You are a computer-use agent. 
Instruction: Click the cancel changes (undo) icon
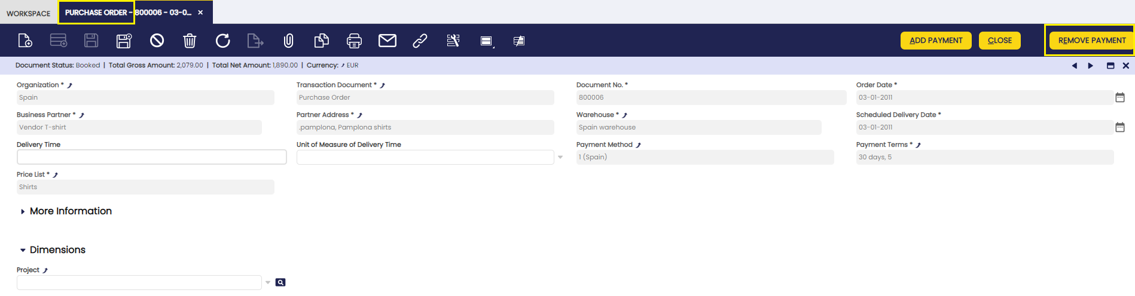pyautogui.click(x=157, y=41)
